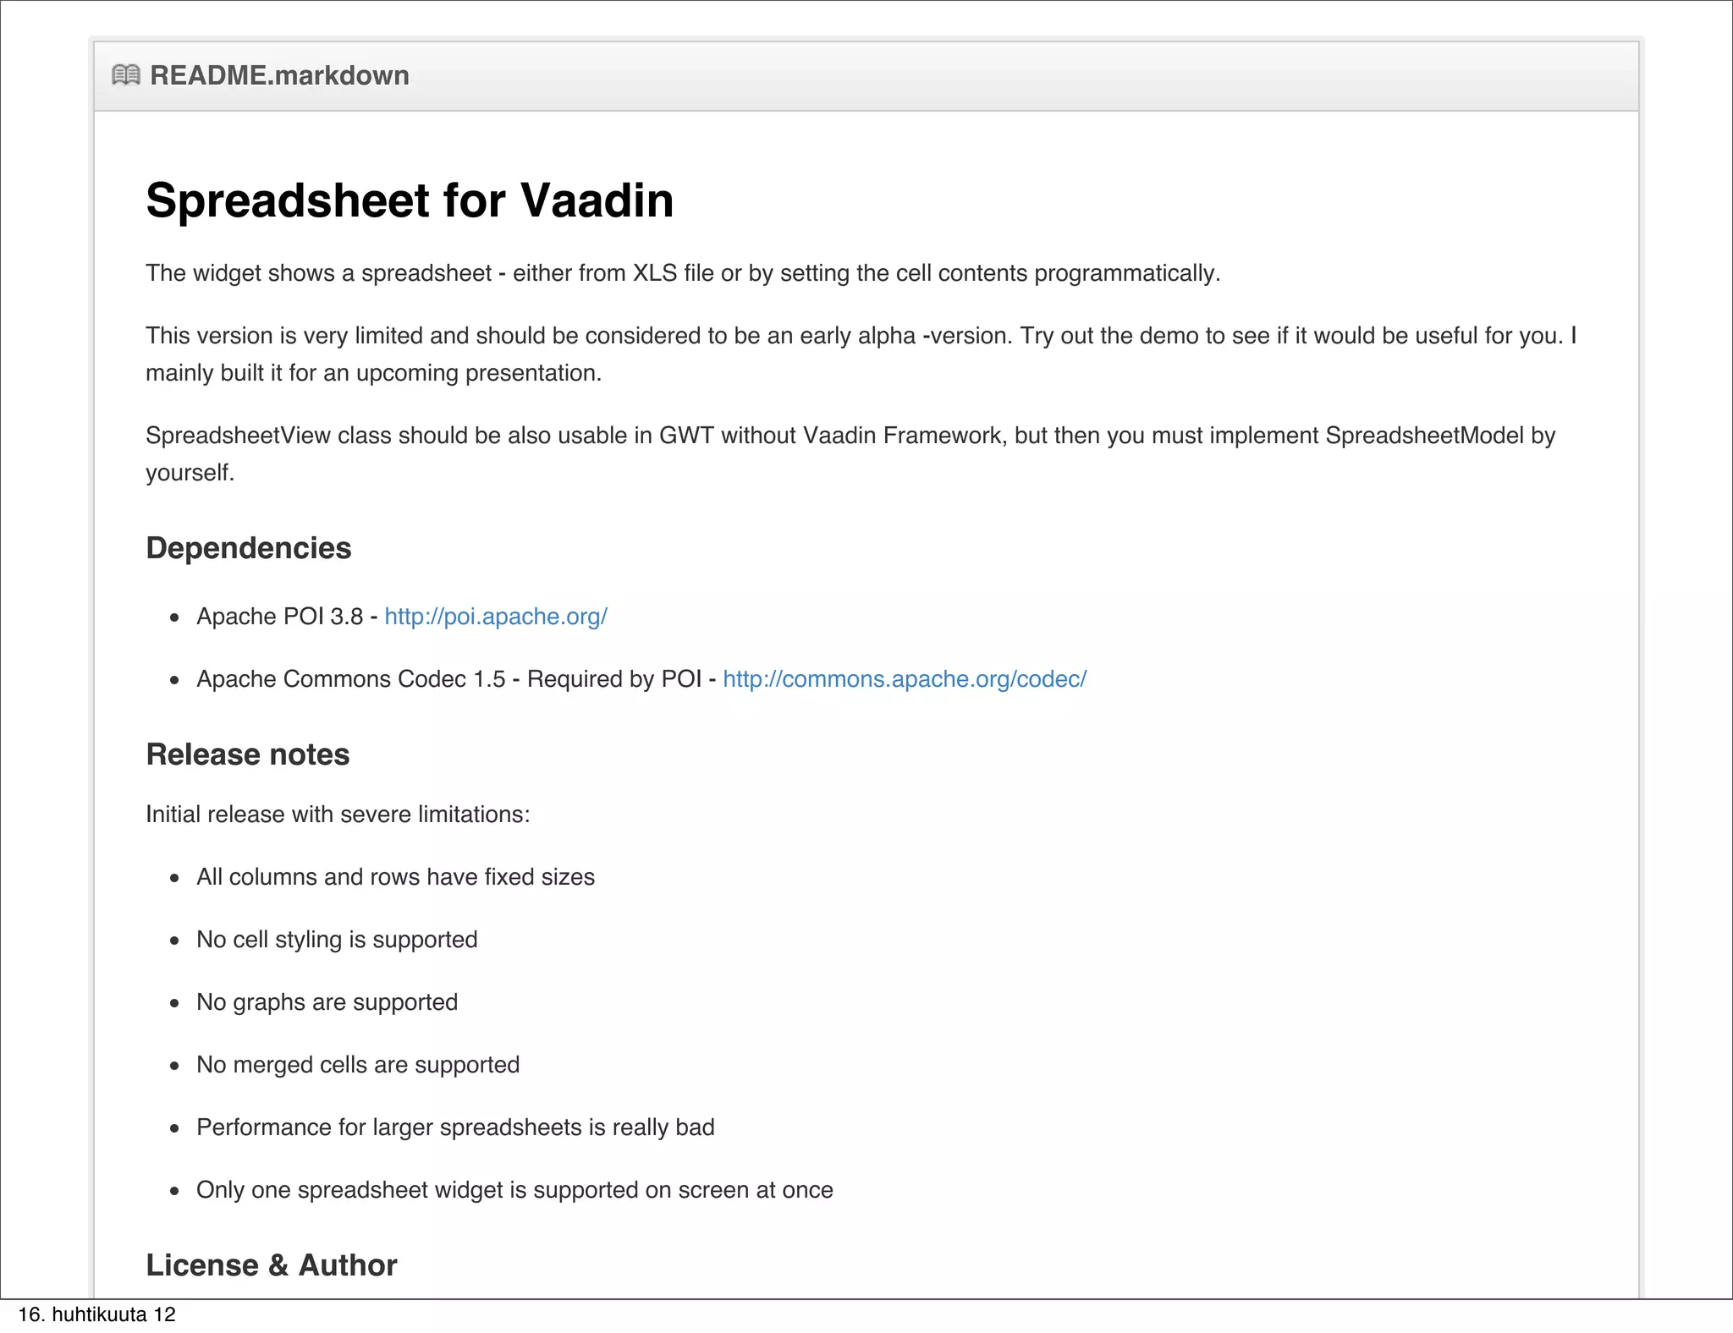The image size is (1733, 1333).
Task: Click the Release notes heading
Action: 247,754
